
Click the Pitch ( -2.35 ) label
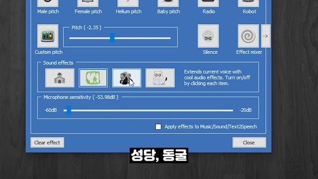pyautogui.click(x=86, y=28)
